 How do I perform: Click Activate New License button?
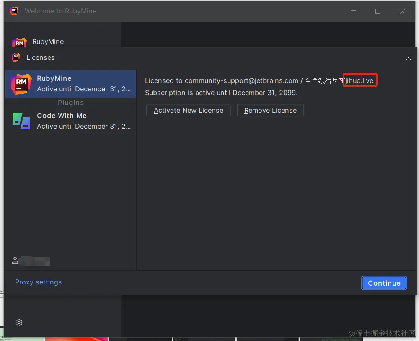[x=189, y=110]
